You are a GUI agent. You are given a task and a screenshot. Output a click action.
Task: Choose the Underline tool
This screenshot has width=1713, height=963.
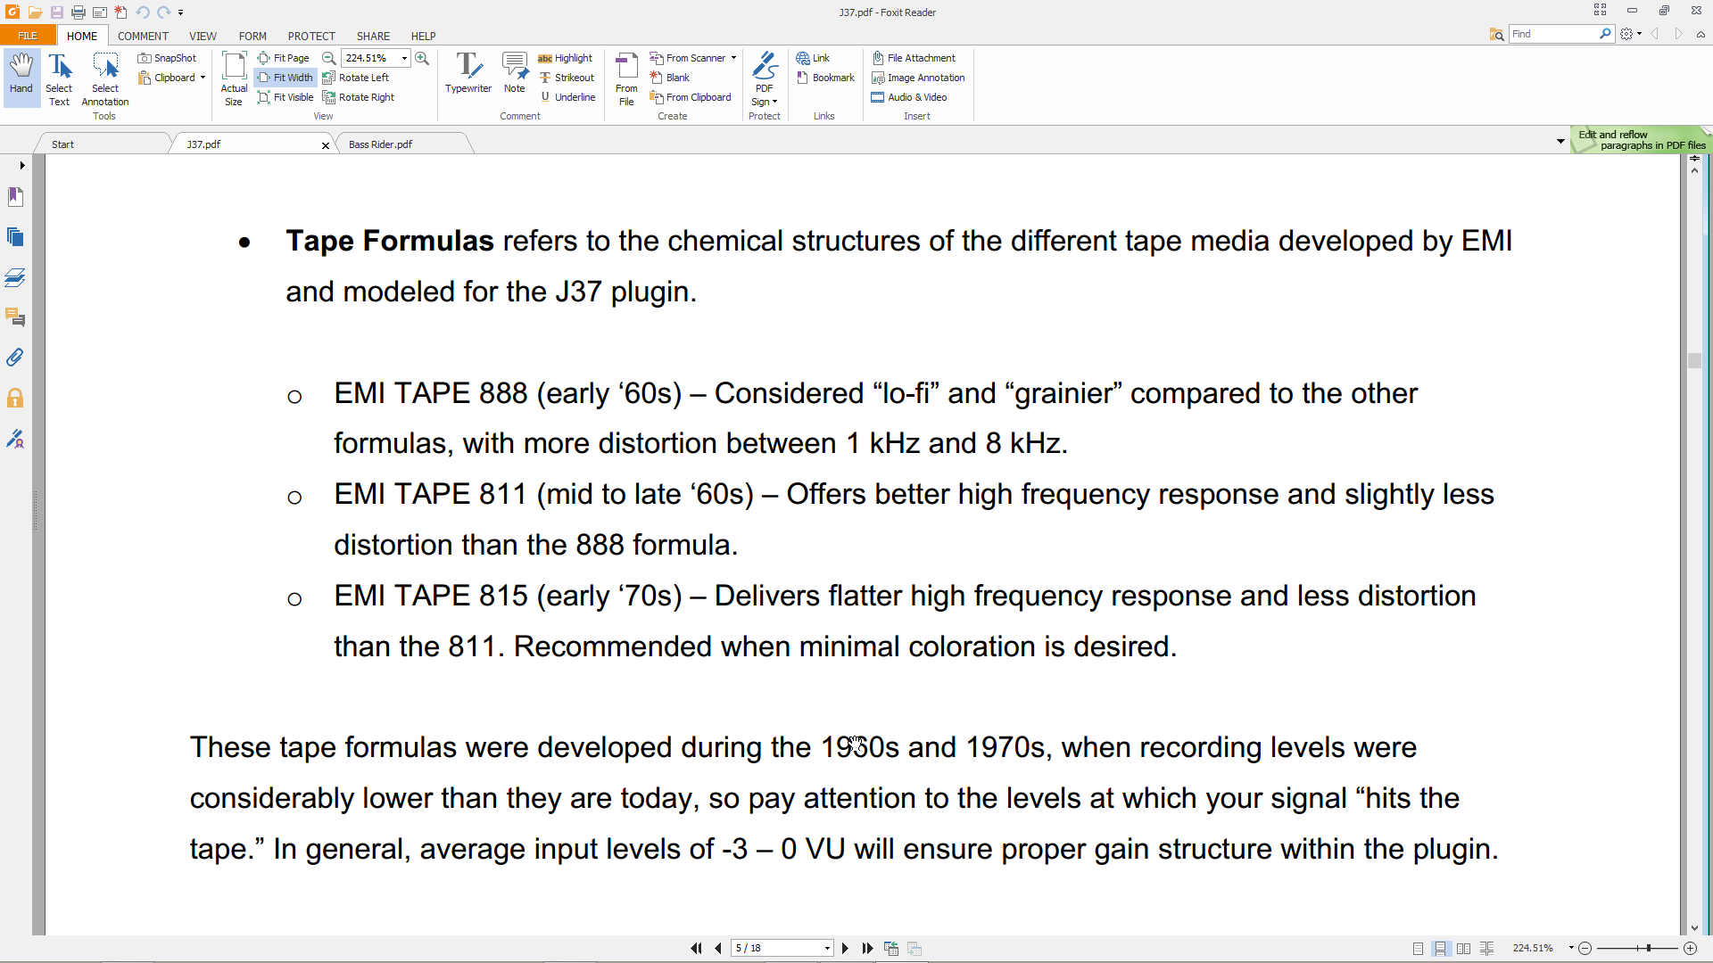[567, 97]
